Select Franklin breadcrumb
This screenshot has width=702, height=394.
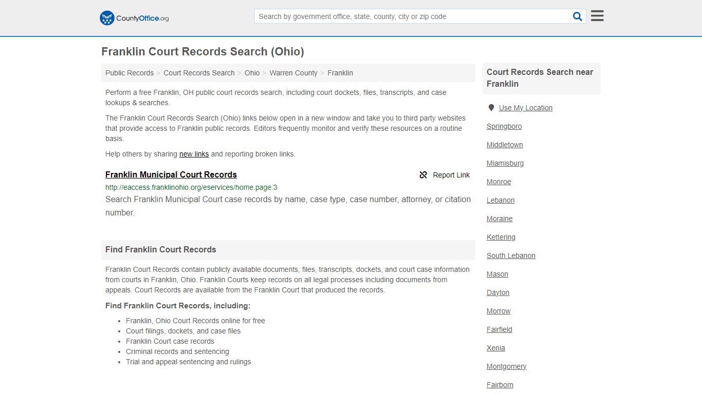[340, 73]
